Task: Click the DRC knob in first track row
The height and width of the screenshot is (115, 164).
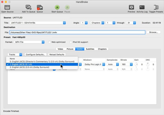Action: (148, 64)
